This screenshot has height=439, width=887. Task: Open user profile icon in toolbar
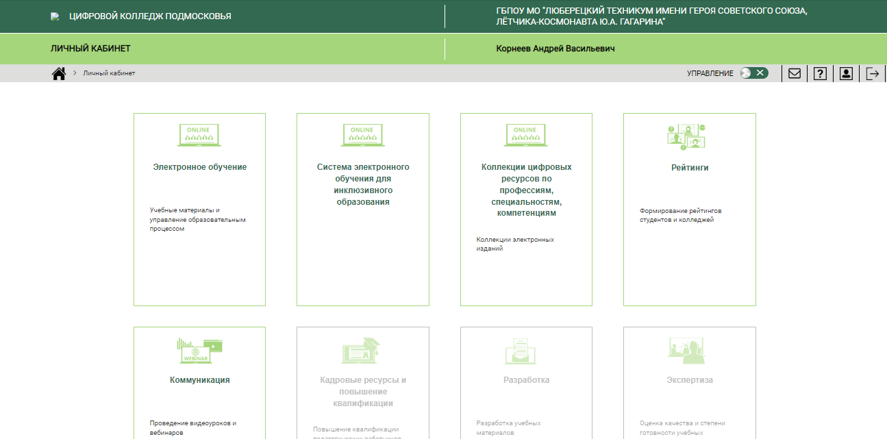846,73
